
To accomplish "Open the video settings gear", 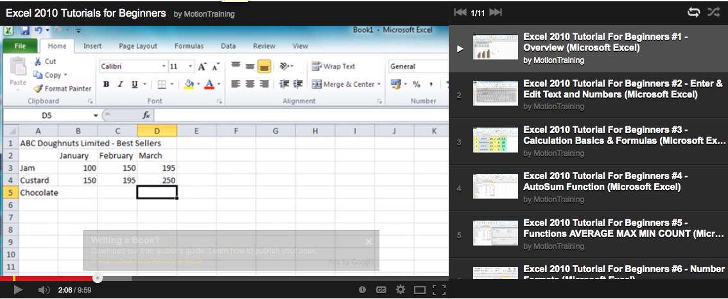I will pyautogui.click(x=400, y=290).
